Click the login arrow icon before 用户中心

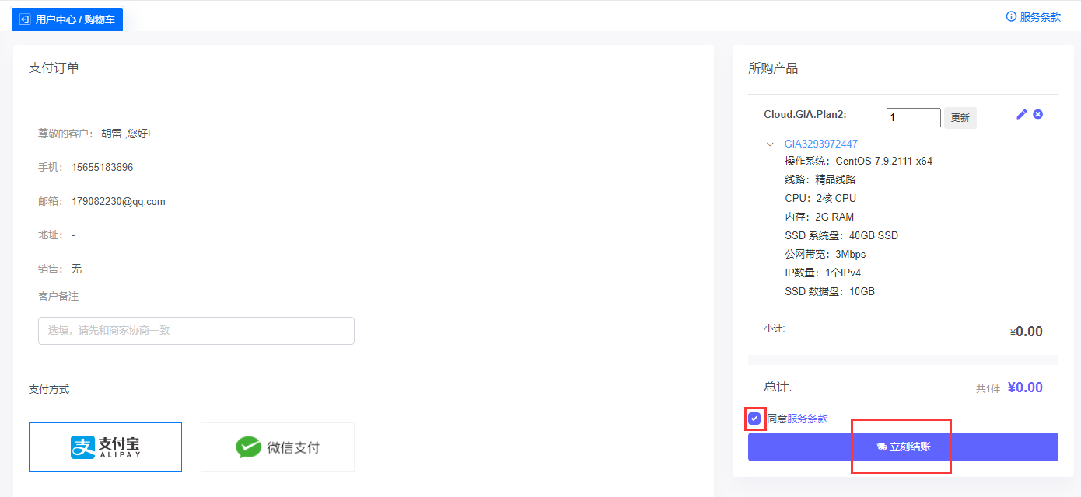25,19
